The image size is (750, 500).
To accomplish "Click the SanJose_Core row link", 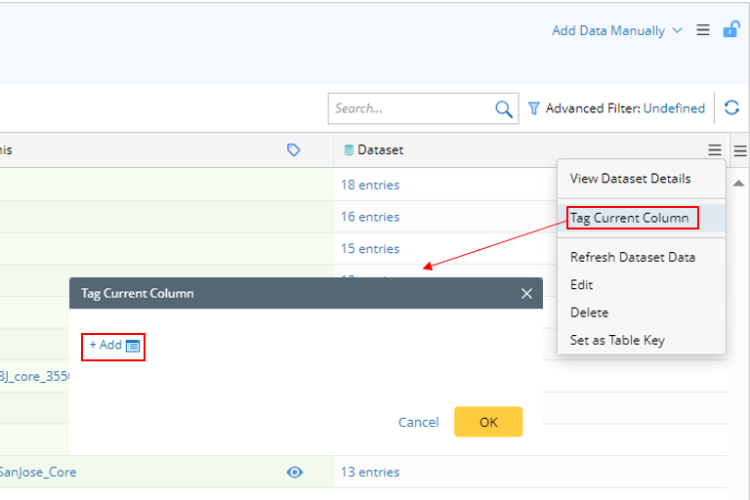I will click(38, 473).
